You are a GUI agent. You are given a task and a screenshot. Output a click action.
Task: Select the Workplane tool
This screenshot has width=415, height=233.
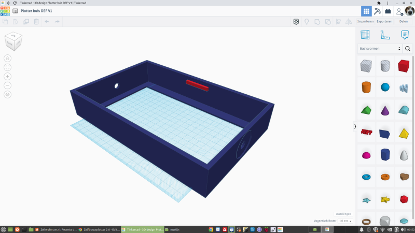[x=365, y=35]
